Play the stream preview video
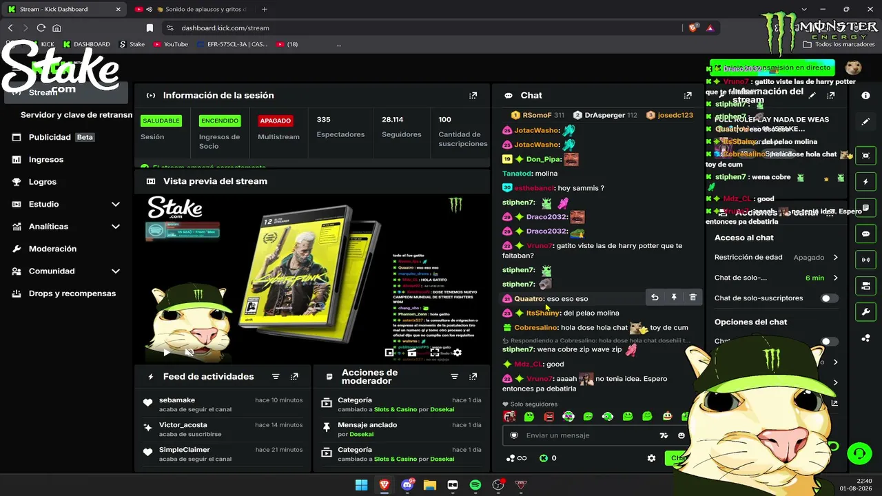This screenshot has height=496, width=882. (x=166, y=353)
